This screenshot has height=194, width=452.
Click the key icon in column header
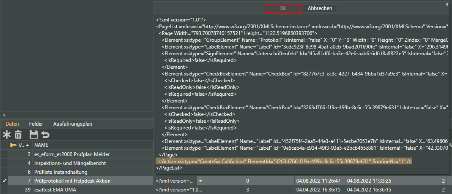[x=13, y=145]
